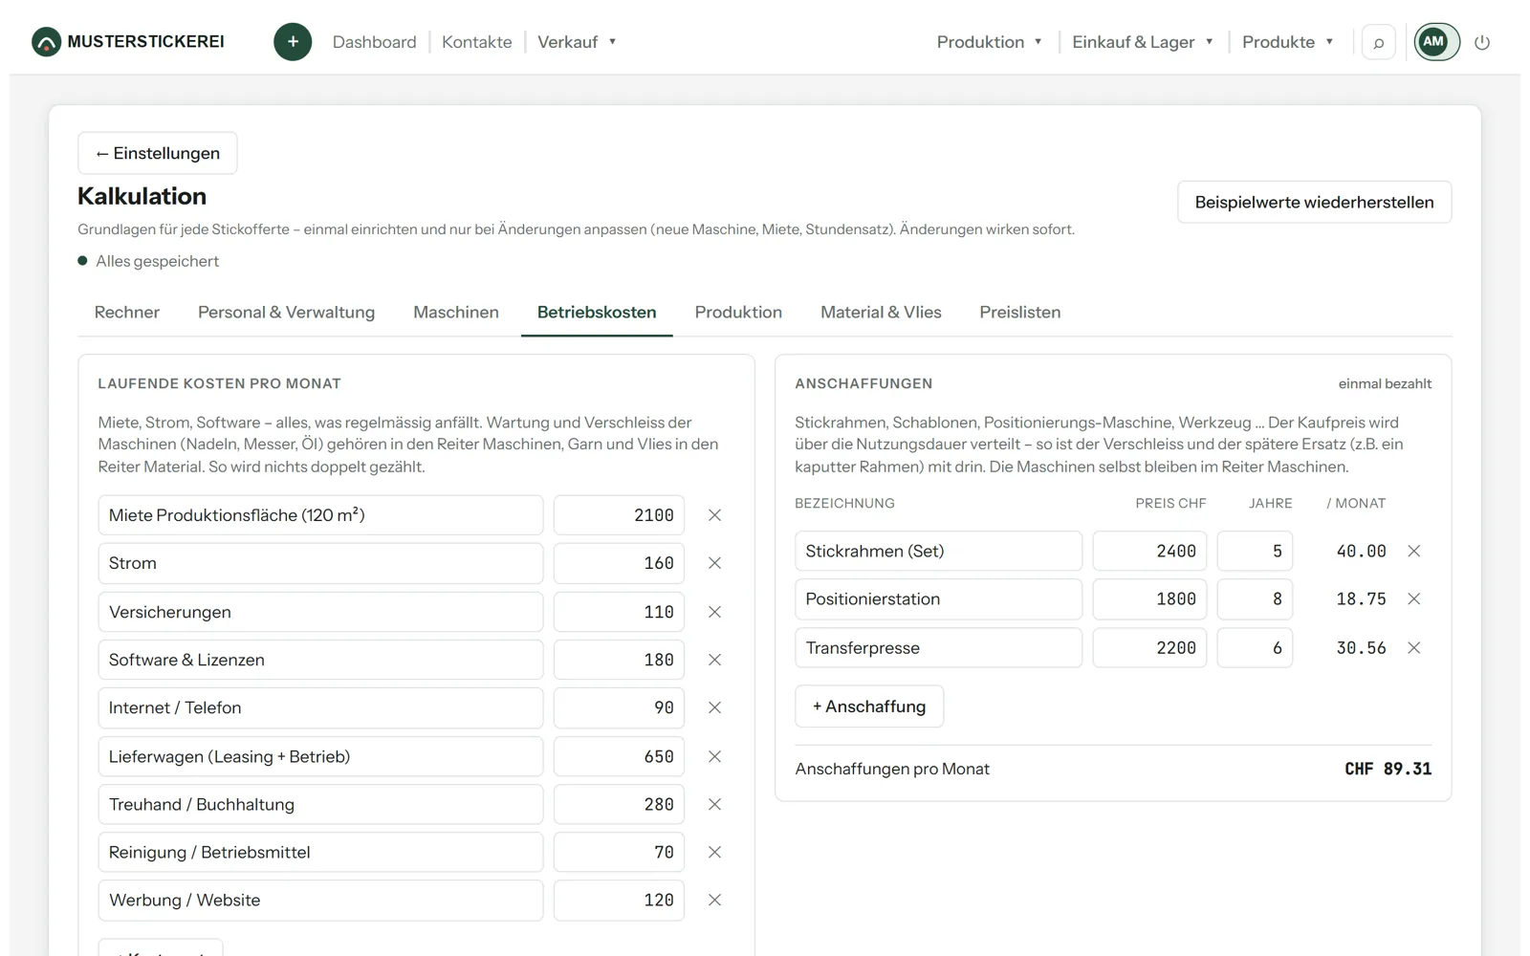Delete the Strom cost row
1530x956 pixels.
[x=714, y=563]
